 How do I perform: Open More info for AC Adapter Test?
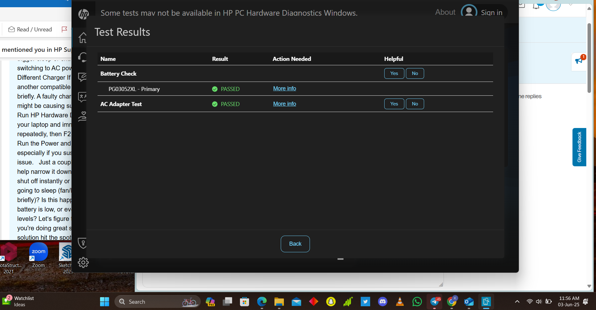point(285,104)
